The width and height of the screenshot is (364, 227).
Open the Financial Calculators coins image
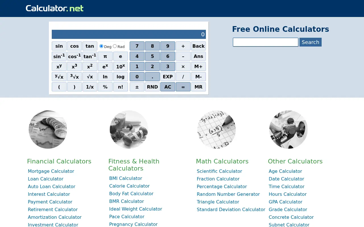[48, 129]
